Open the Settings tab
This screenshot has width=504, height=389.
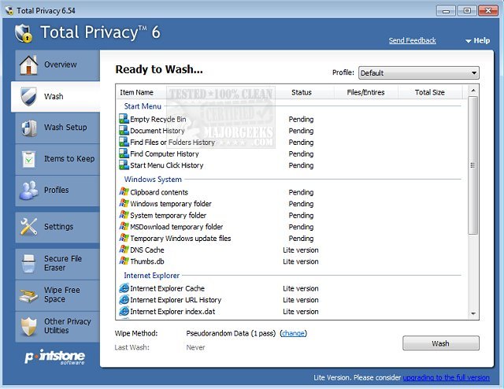coord(57,227)
